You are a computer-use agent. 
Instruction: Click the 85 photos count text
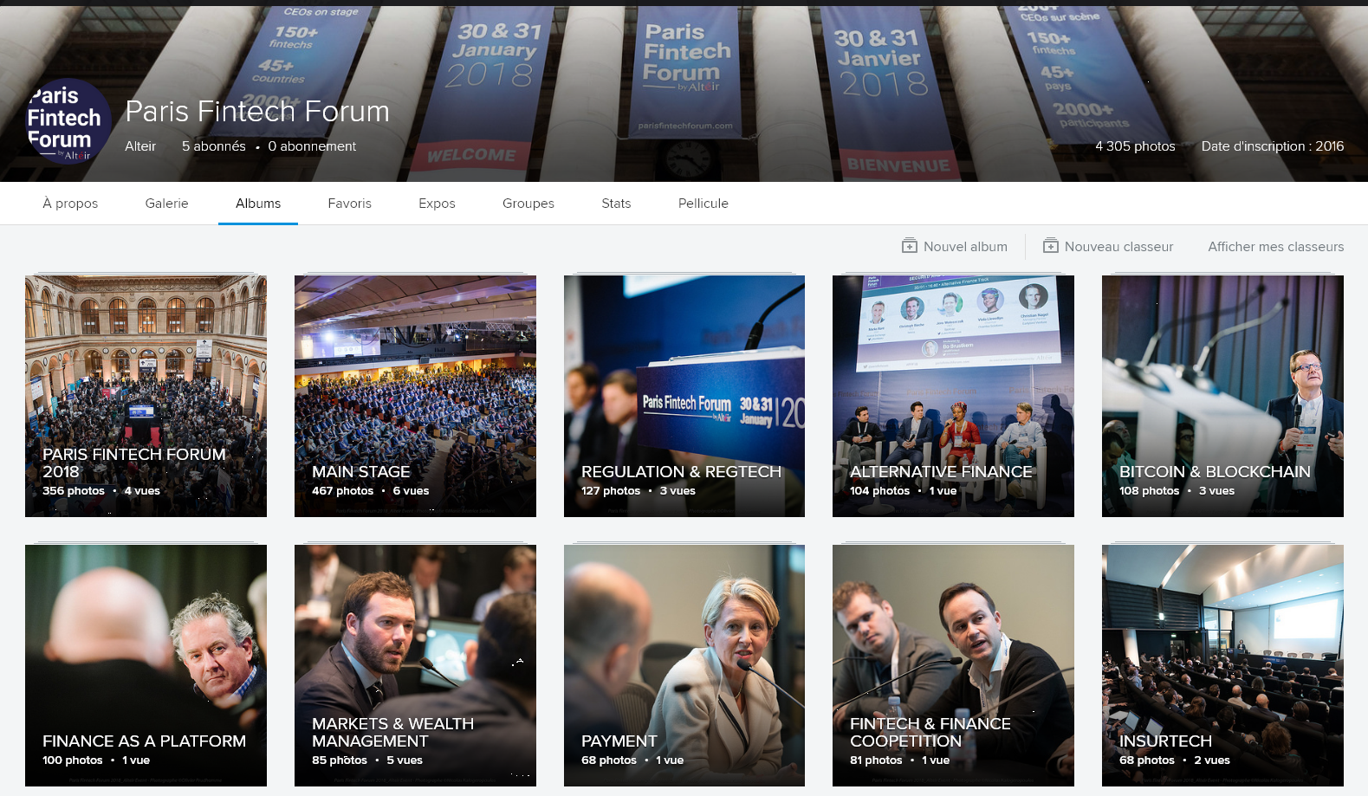click(x=340, y=760)
